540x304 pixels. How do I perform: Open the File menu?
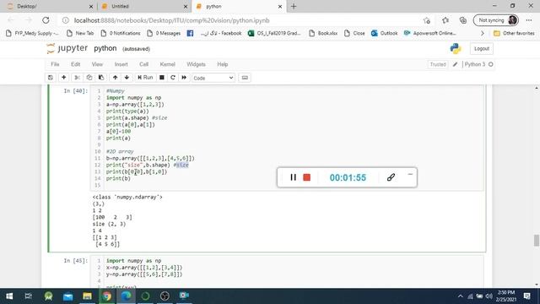pyautogui.click(x=55, y=64)
